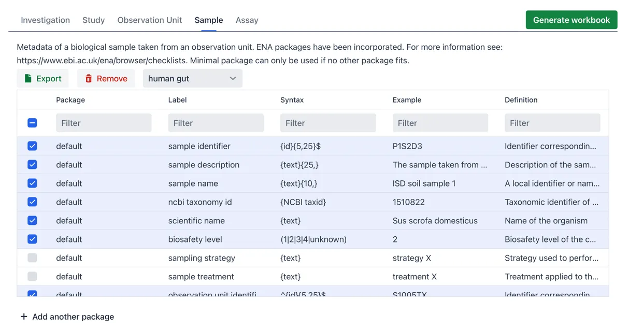Open the Assay tab
The width and height of the screenshot is (643, 328).
[x=247, y=20]
